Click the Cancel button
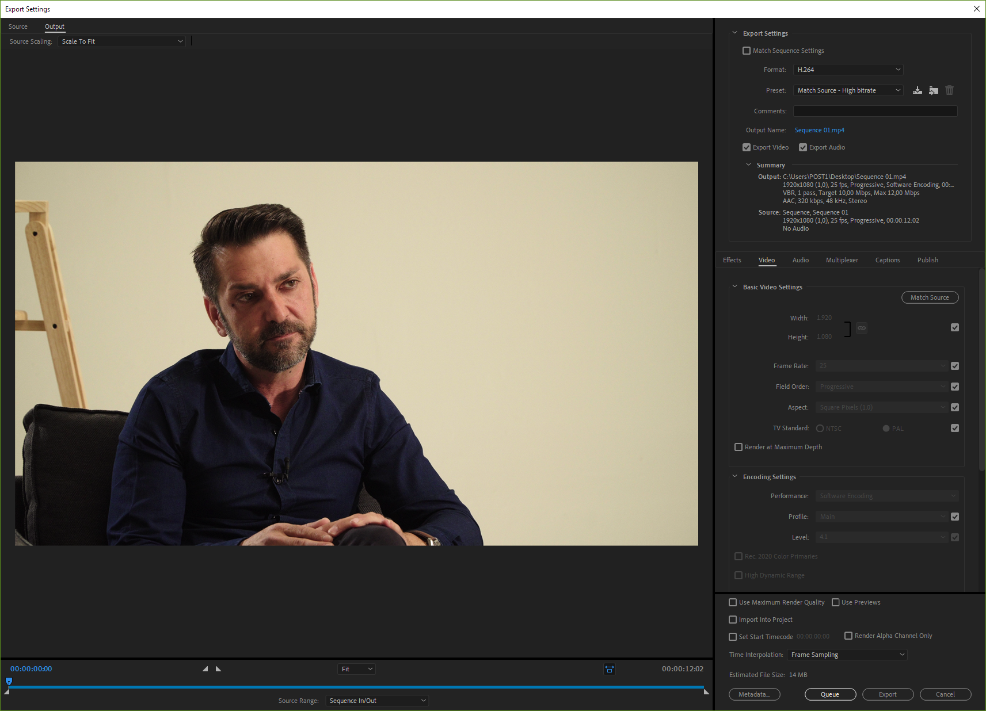 [945, 694]
